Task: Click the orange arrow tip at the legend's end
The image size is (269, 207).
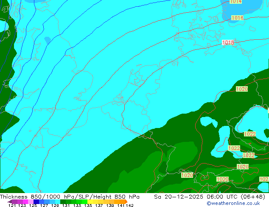Action: [x=126, y=202]
